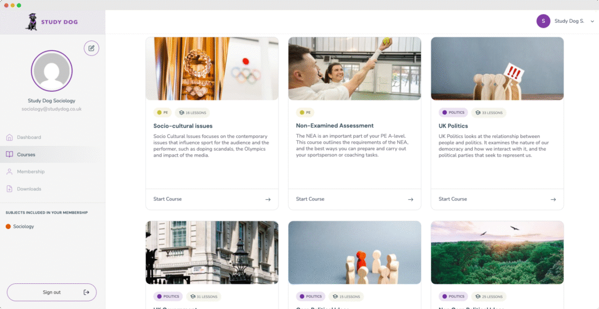Click the Sign out button
Viewport: 599px width, 309px height.
click(51, 292)
